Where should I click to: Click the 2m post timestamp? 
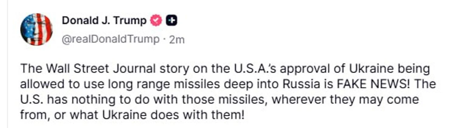[177, 39]
